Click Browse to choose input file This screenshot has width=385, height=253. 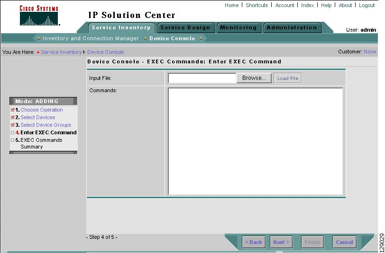pyautogui.click(x=254, y=78)
